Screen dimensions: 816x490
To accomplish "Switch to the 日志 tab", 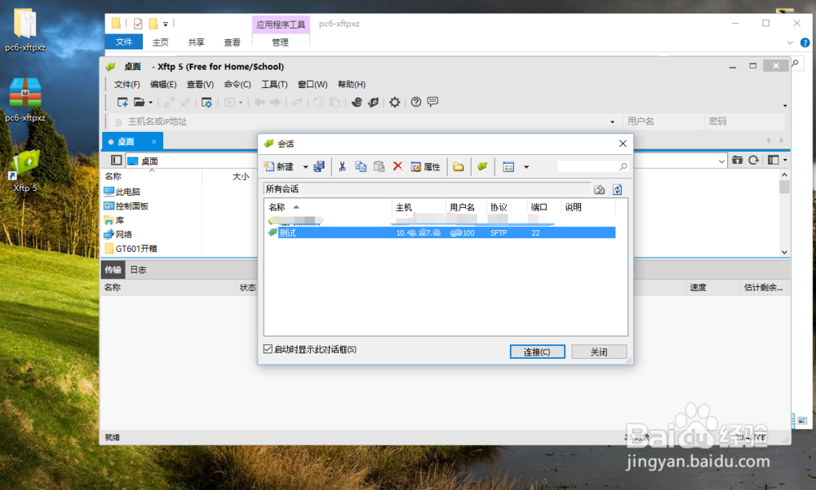I will click(x=138, y=269).
